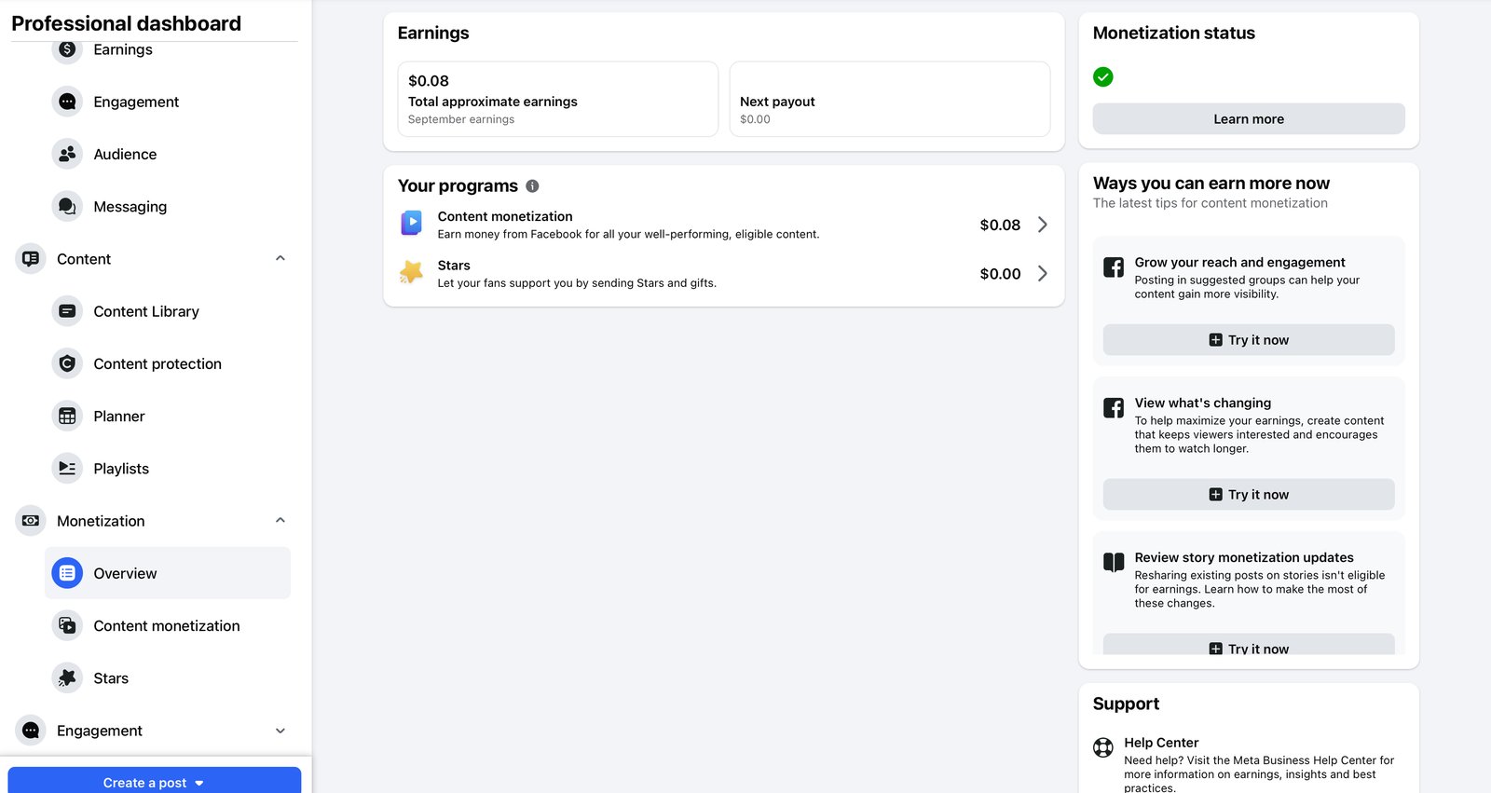1491x793 pixels.
Task: Click the Messaging bubbles icon
Action: (x=67, y=207)
